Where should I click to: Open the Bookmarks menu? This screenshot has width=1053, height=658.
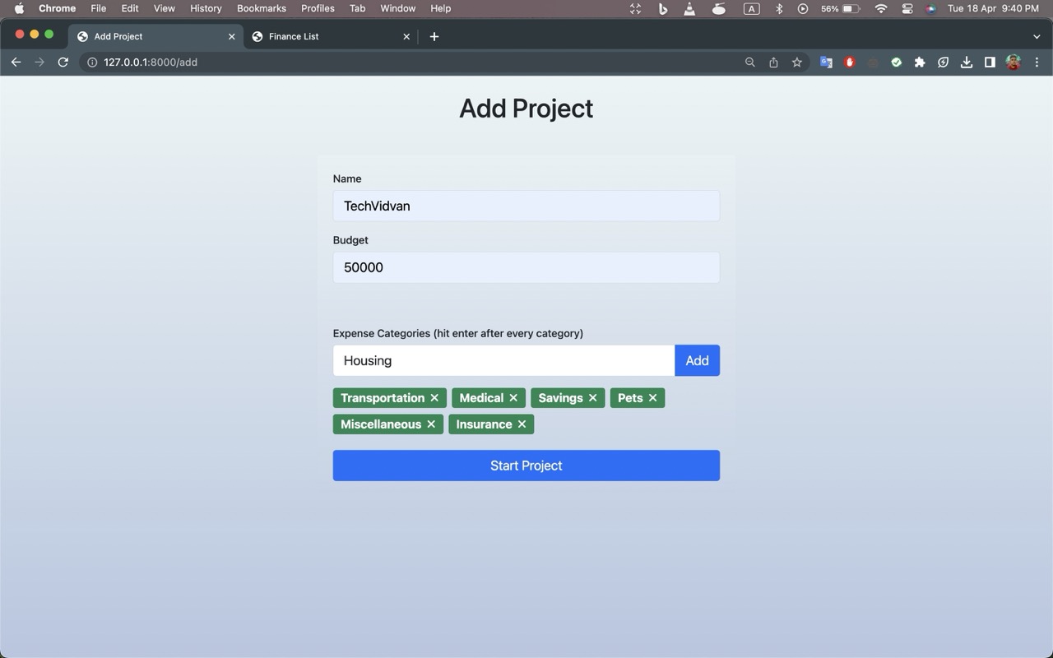261,8
